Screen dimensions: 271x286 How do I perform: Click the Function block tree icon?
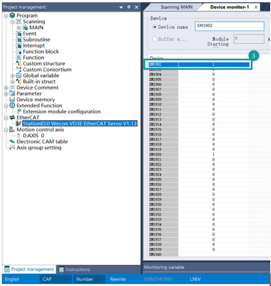[19, 52]
